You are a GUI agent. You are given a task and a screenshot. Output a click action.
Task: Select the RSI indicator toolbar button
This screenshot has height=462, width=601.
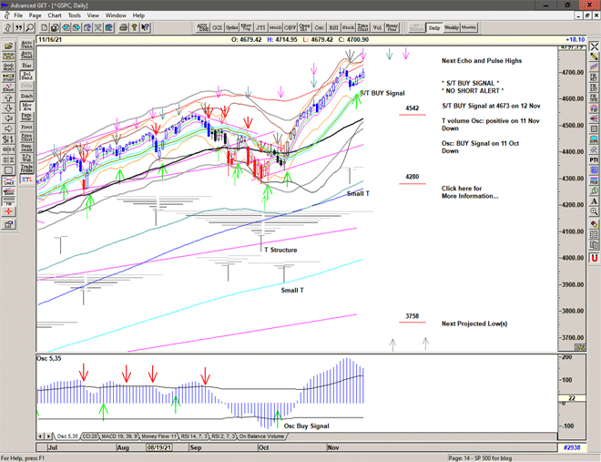point(332,28)
